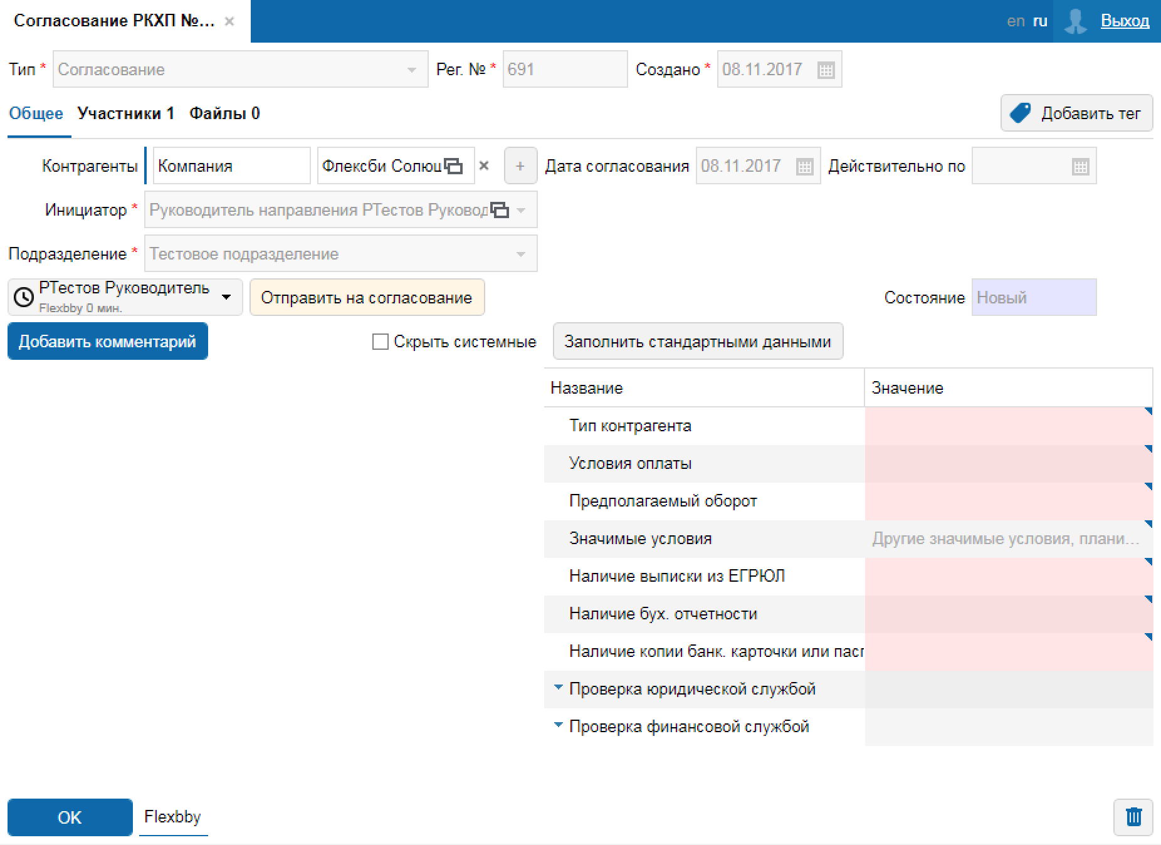This screenshot has height=845, width=1161.
Task: Remove the contragent with the x icon
Action: point(484,166)
